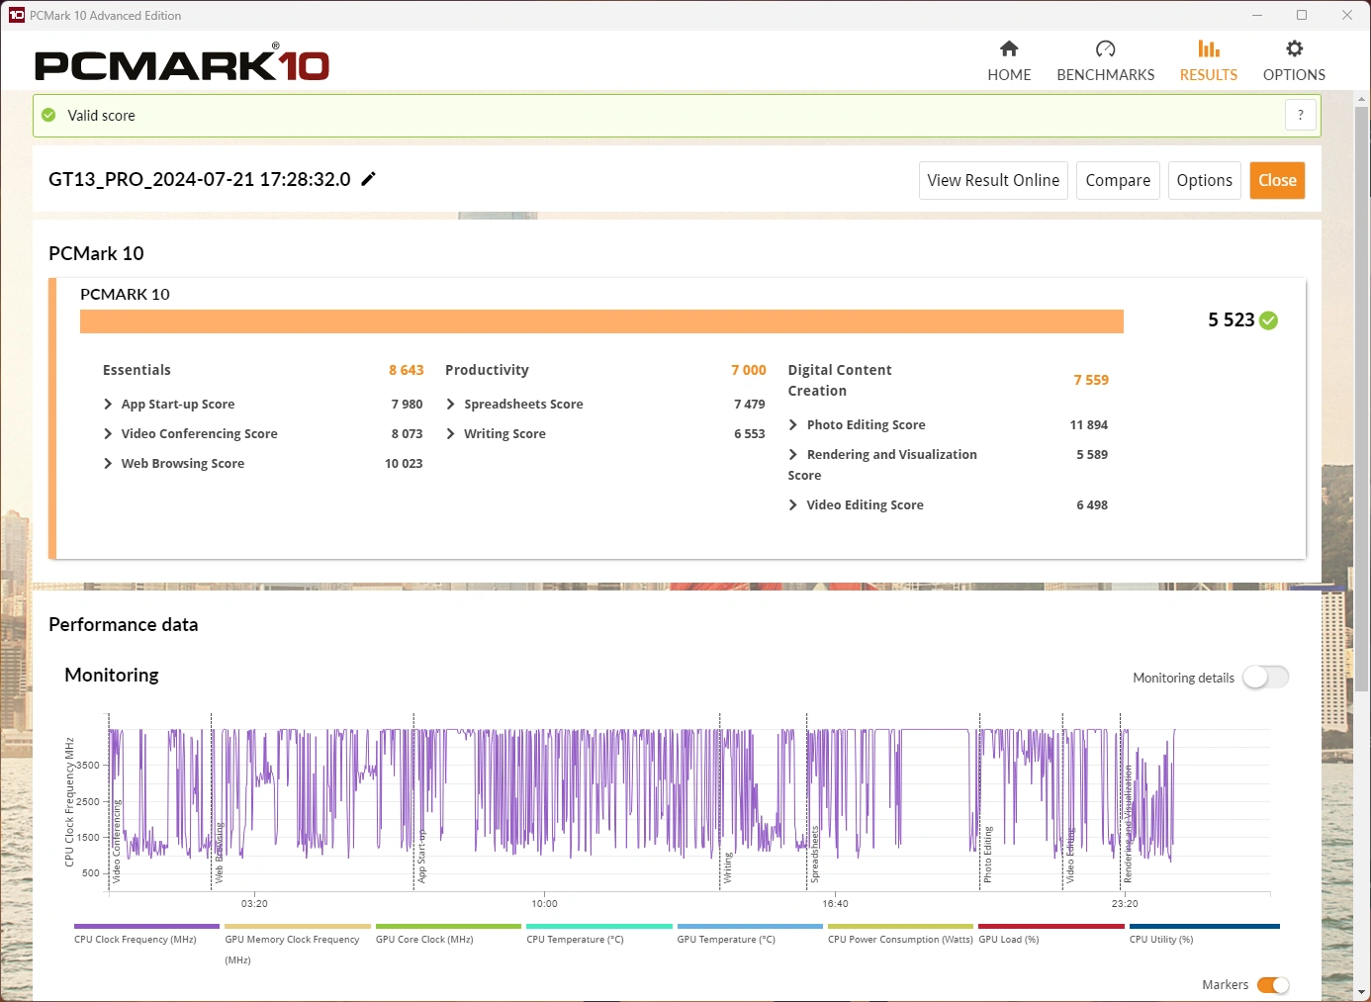Click the orange Close button

1277,180
